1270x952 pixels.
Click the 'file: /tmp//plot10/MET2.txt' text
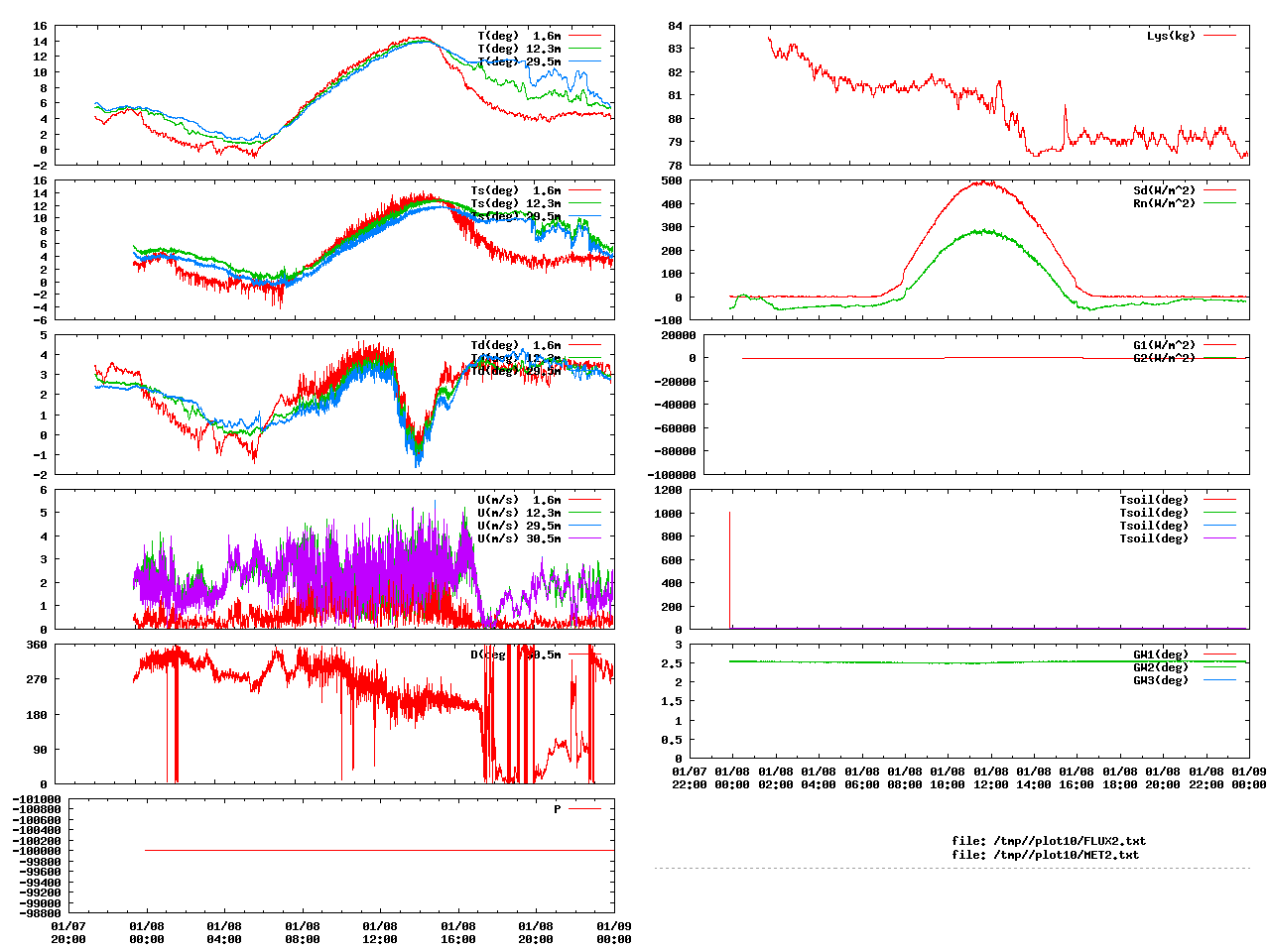pyautogui.click(x=1046, y=854)
